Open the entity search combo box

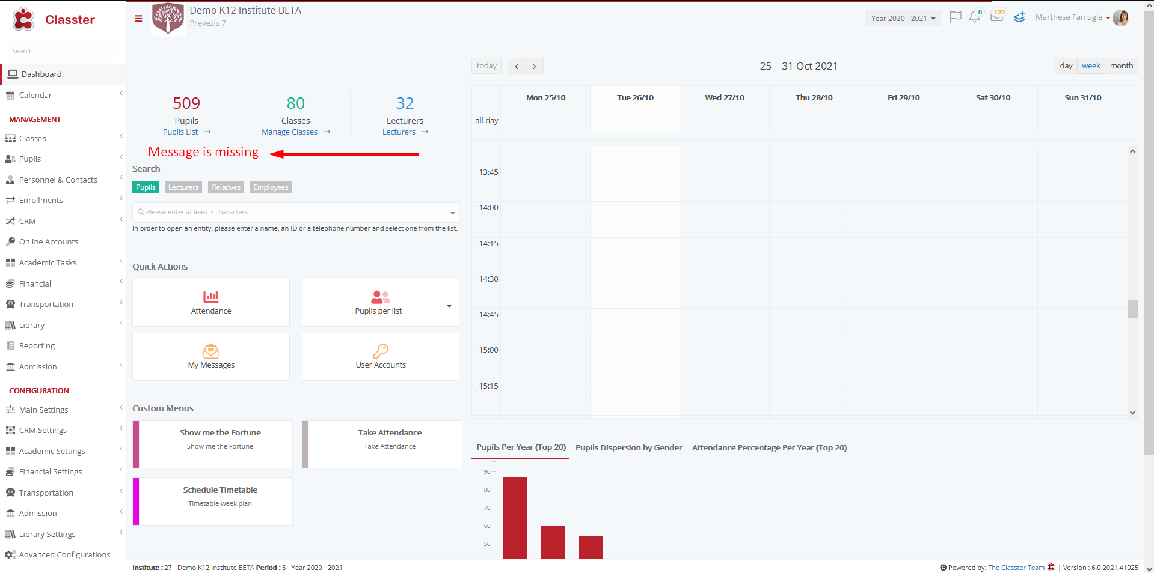[x=295, y=212]
